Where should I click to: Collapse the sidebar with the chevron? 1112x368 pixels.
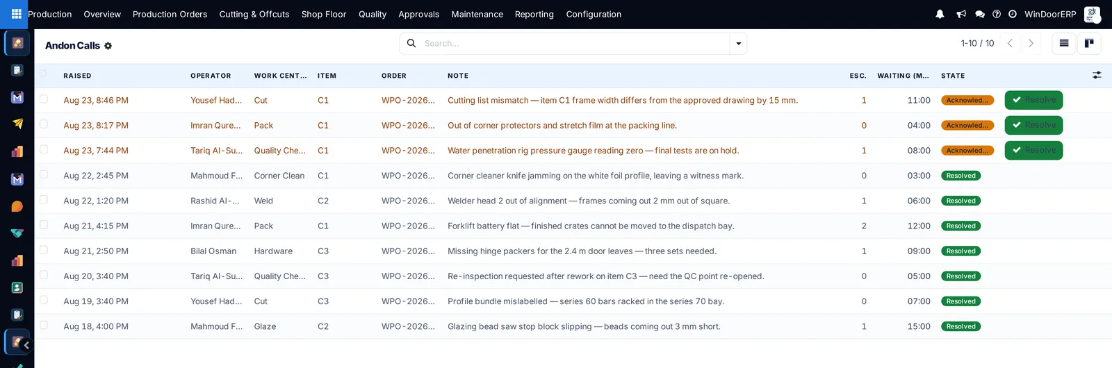tap(26, 345)
